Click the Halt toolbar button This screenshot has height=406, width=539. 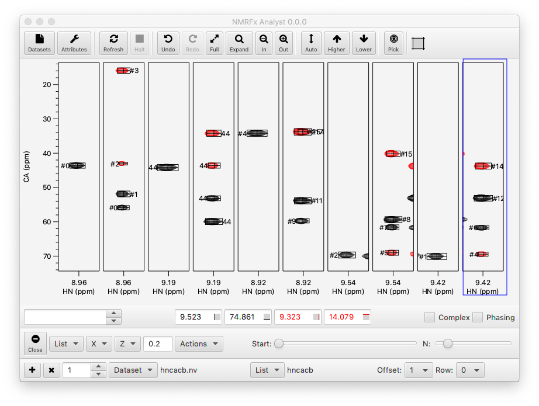point(140,43)
